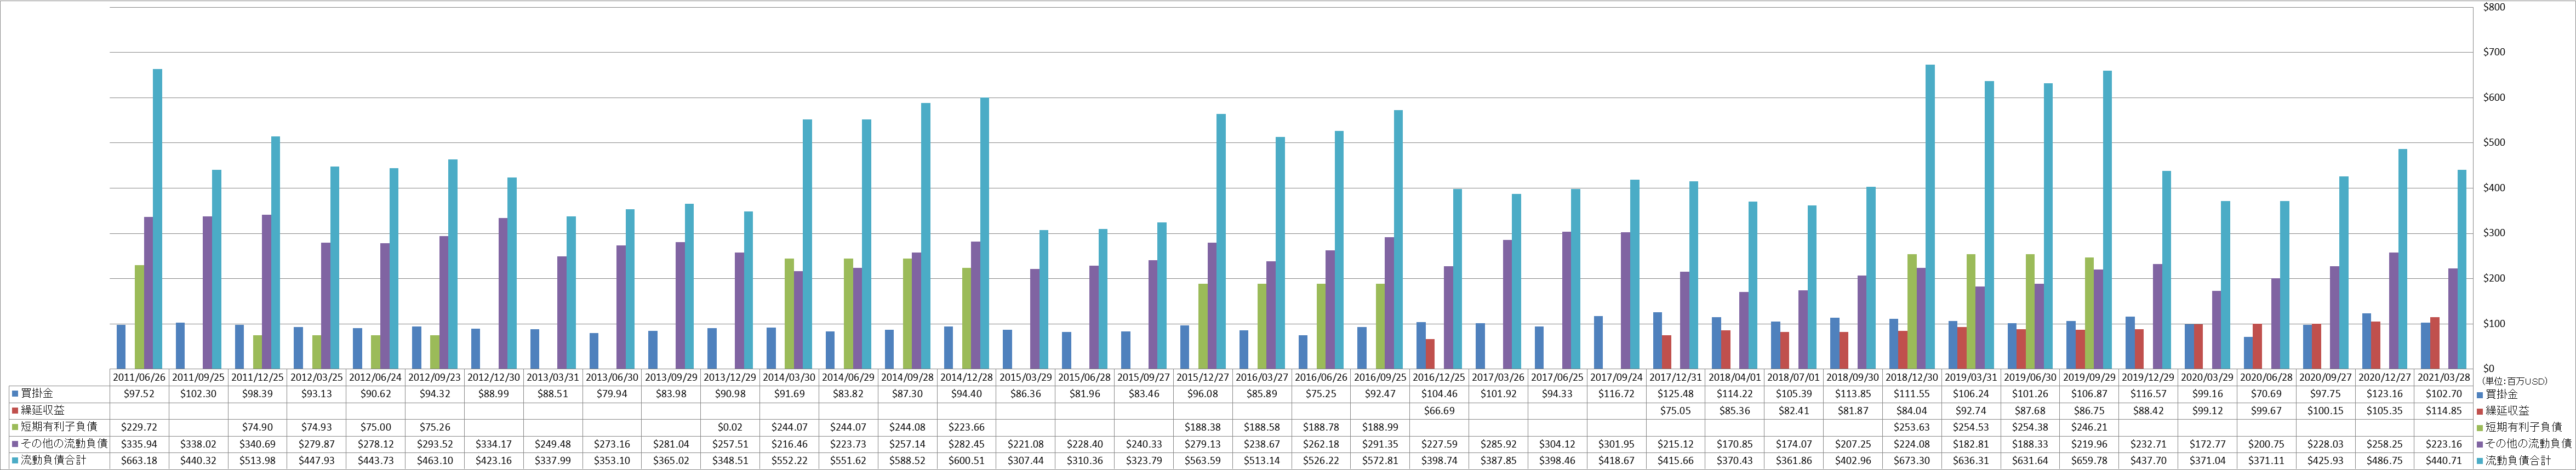2576x470 pixels.
Task: Click the 2011/09/25 date label
Action: [198, 377]
